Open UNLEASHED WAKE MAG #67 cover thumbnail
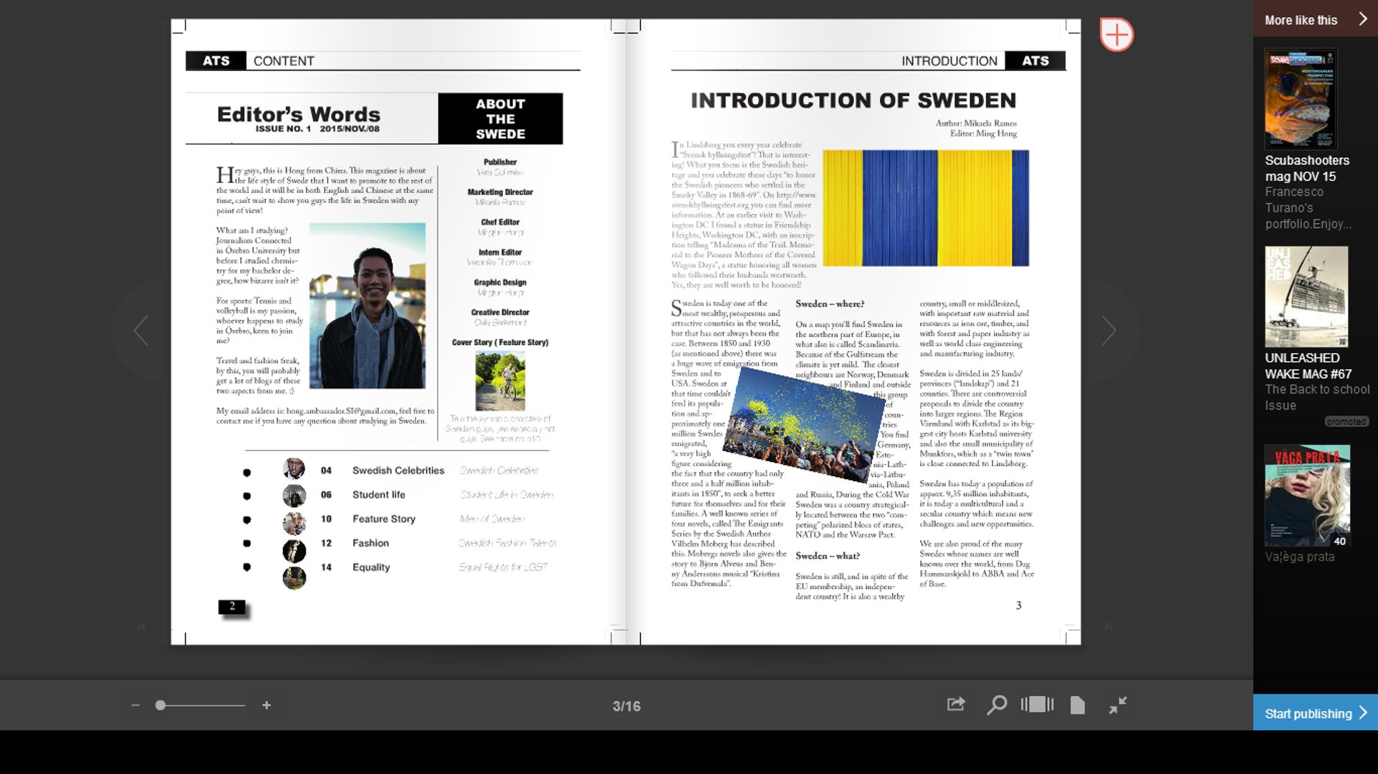The height and width of the screenshot is (774, 1378). [x=1306, y=297]
